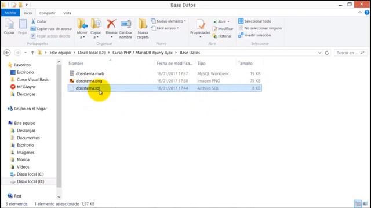Click Disco local (D:) in address path

click(92, 53)
